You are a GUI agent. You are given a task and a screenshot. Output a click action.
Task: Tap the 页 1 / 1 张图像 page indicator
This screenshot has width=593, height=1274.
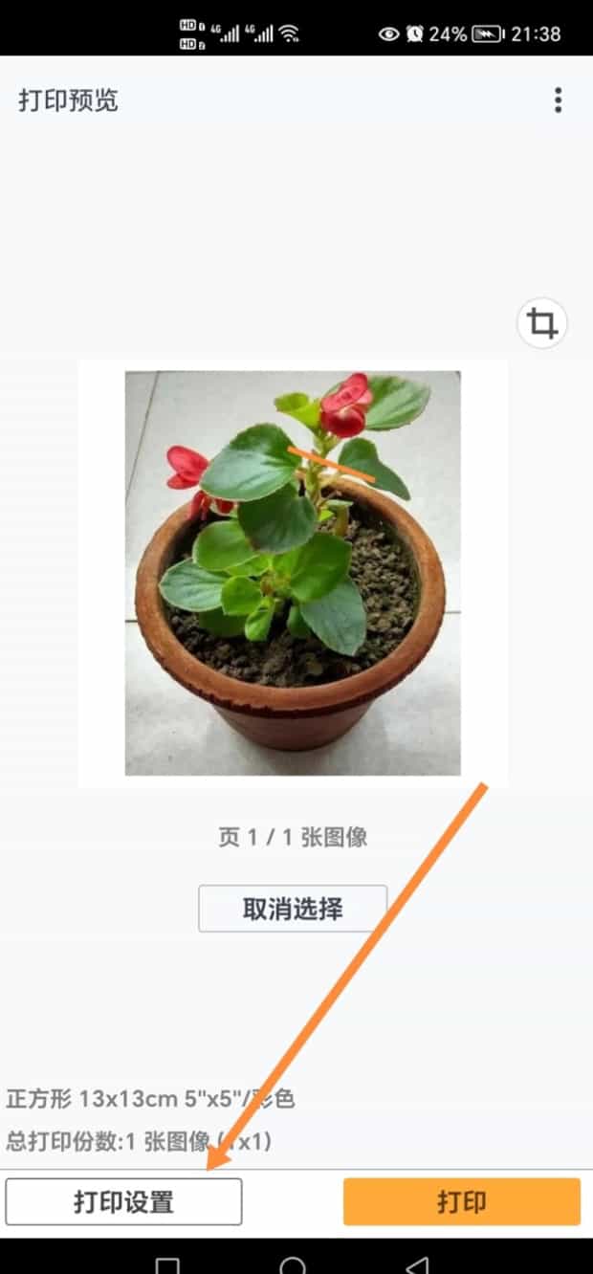293,838
